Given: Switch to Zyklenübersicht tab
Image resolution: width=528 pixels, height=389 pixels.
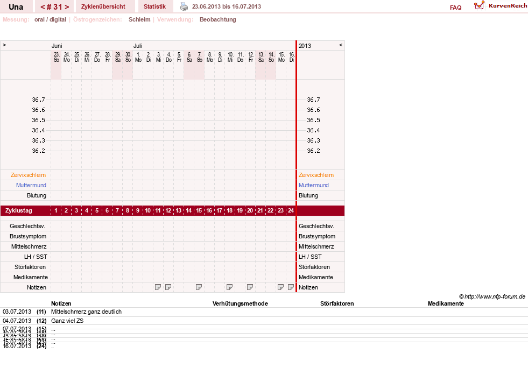Looking at the screenshot, I should pyautogui.click(x=103, y=7).
